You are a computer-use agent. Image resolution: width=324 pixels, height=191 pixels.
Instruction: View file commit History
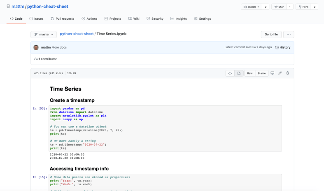pyautogui.click(x=283, y=47)
